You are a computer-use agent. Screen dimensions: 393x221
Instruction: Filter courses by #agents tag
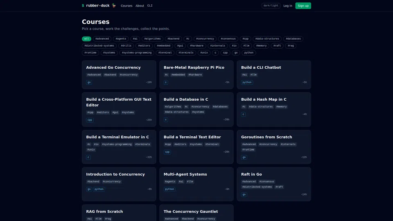pyautogui.click(x=121, y=39)
